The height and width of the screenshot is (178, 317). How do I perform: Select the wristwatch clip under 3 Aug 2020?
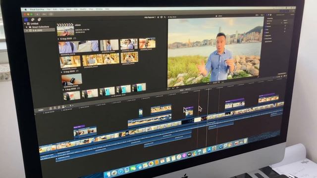coord(71,79)
